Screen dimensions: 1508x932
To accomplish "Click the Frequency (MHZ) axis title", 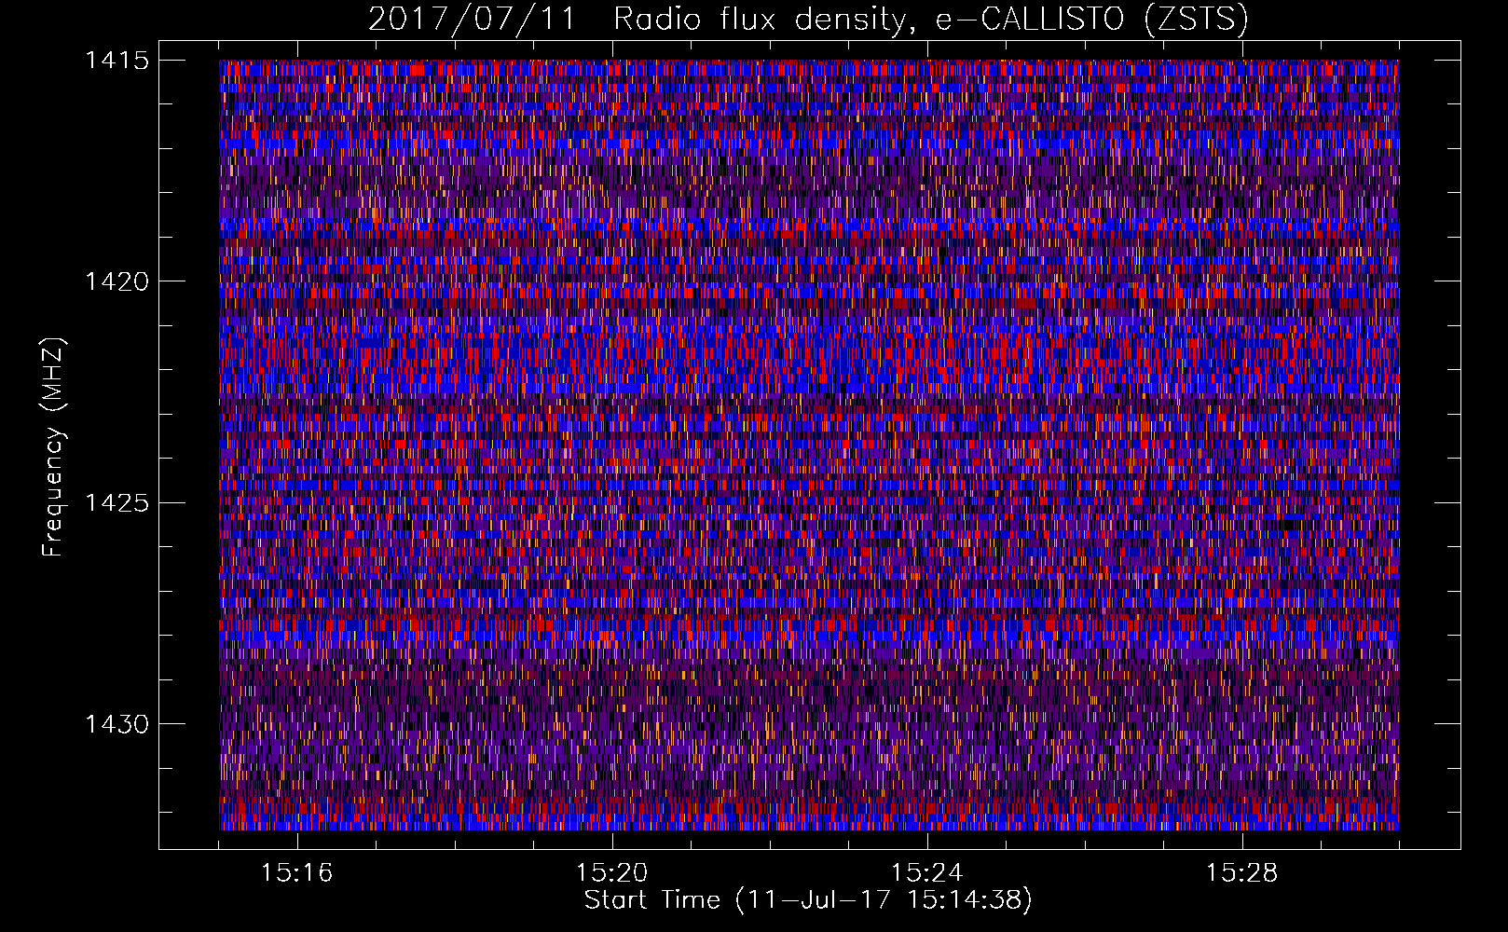I will pos(53,446).
